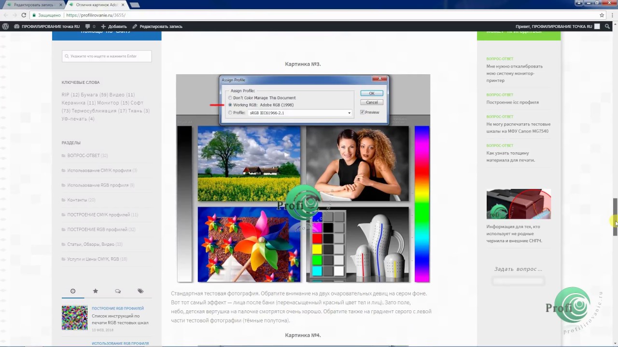Screen dimensions: 618x347
Task: Click the Chrome user profile icon
Action: tap(578, 2)
